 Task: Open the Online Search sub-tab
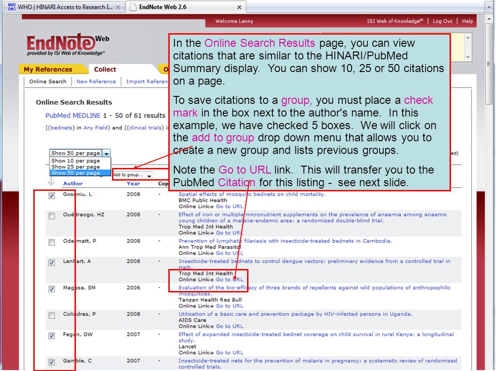[x=48, y=81]
